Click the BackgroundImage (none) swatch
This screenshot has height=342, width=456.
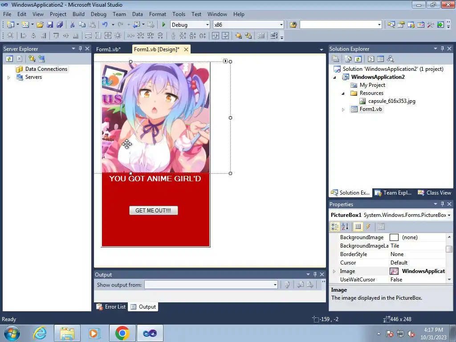[x=394, y=237]
